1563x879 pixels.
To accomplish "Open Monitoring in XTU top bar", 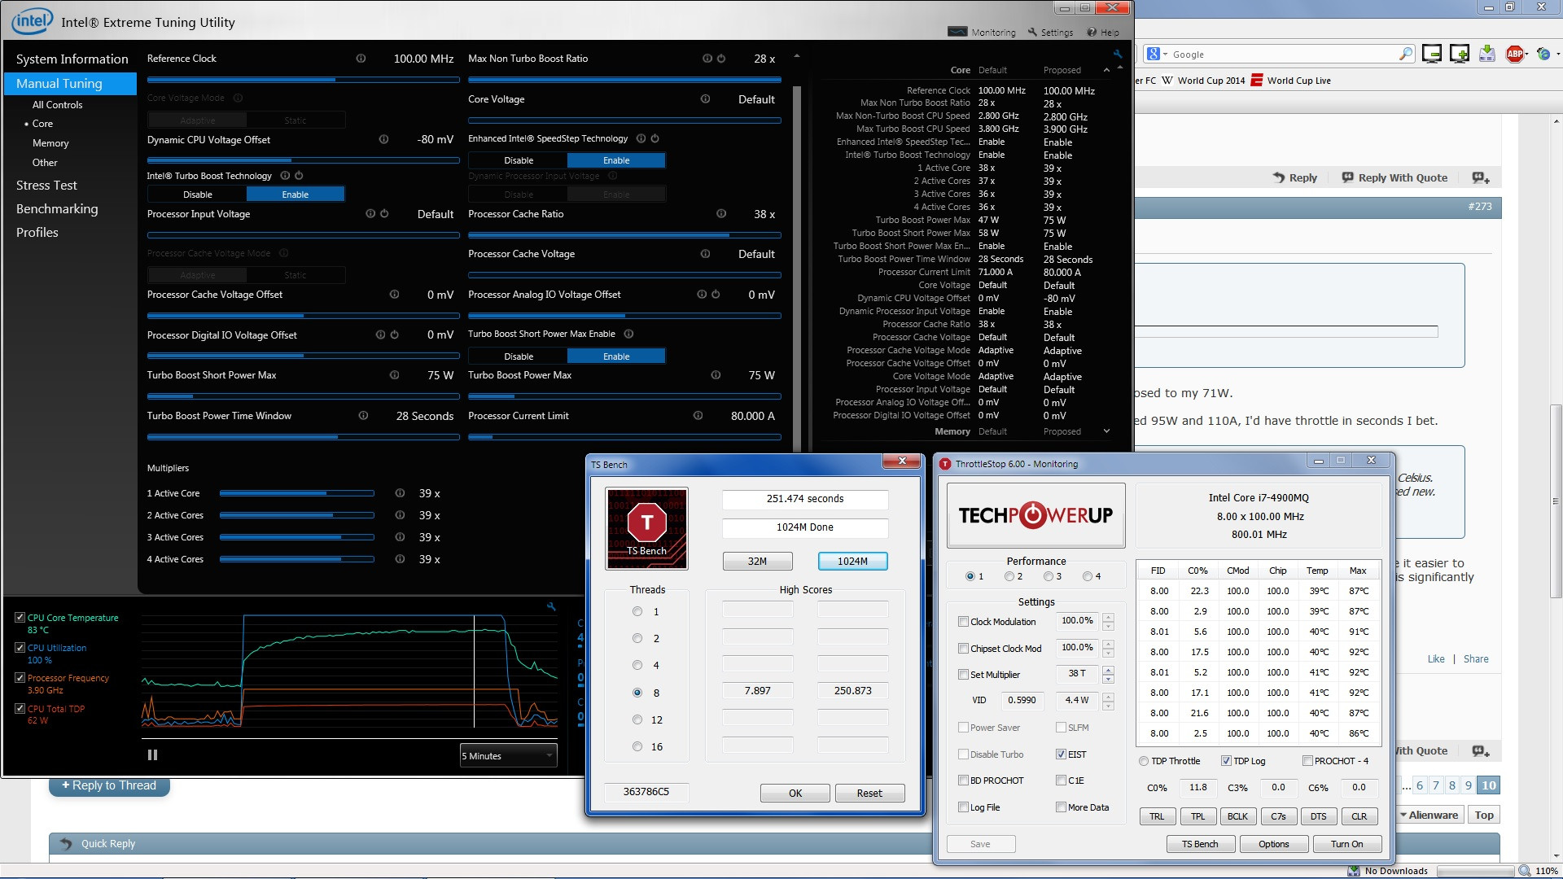I will tap(982, 33).
